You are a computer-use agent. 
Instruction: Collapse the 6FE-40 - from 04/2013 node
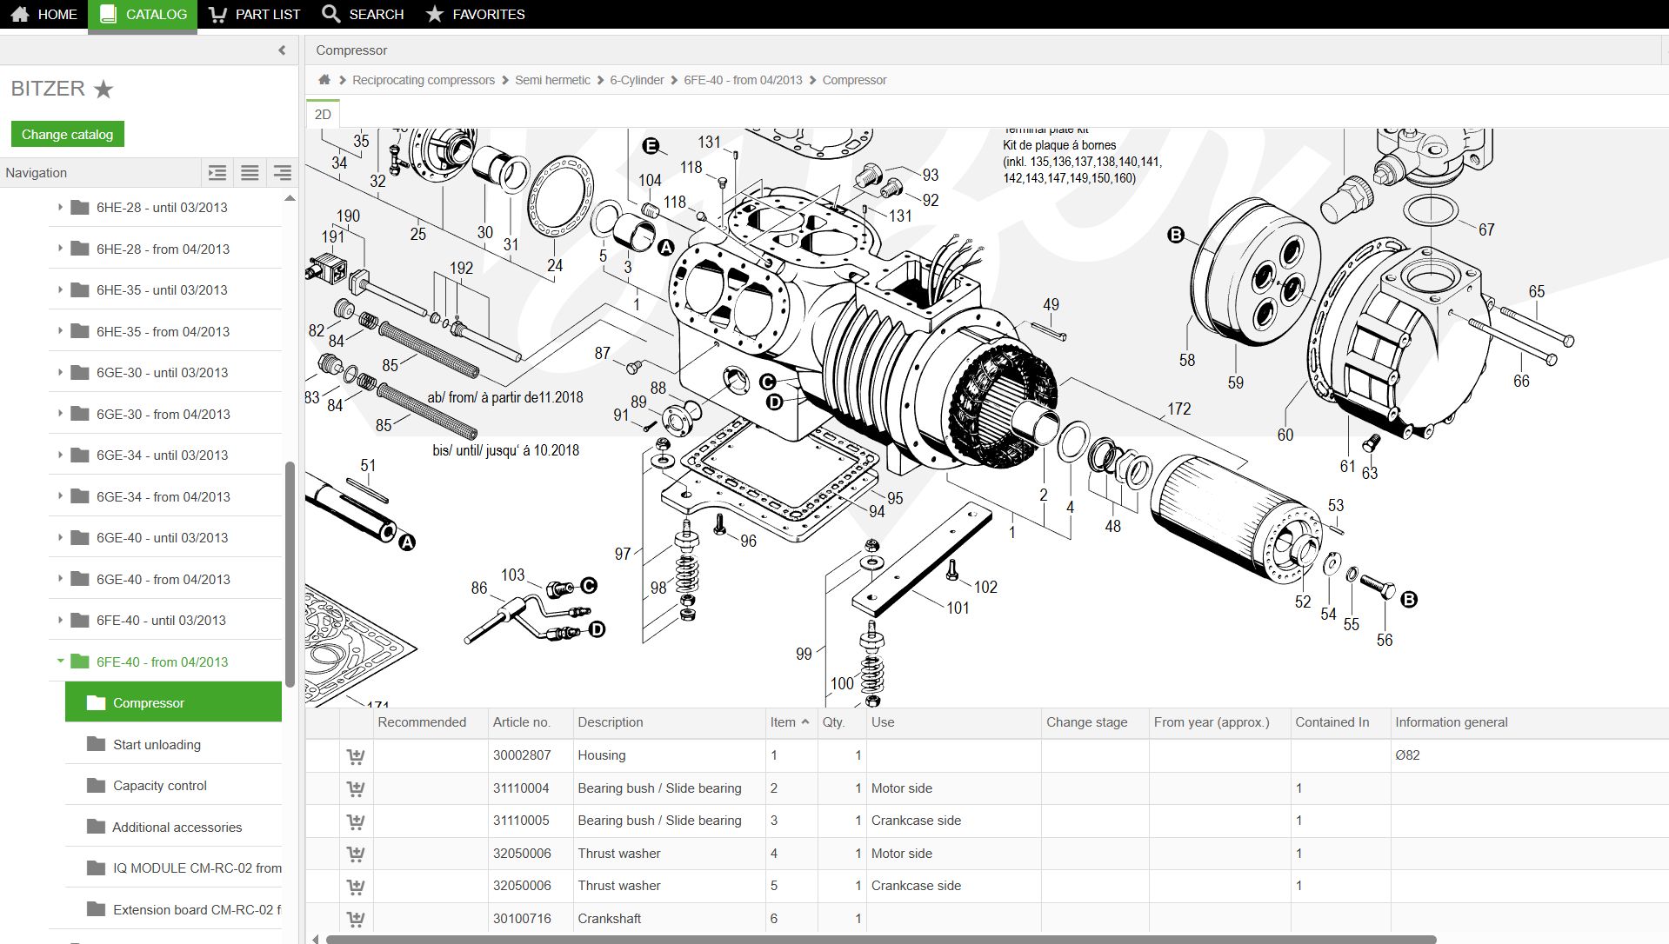(60, 661)
